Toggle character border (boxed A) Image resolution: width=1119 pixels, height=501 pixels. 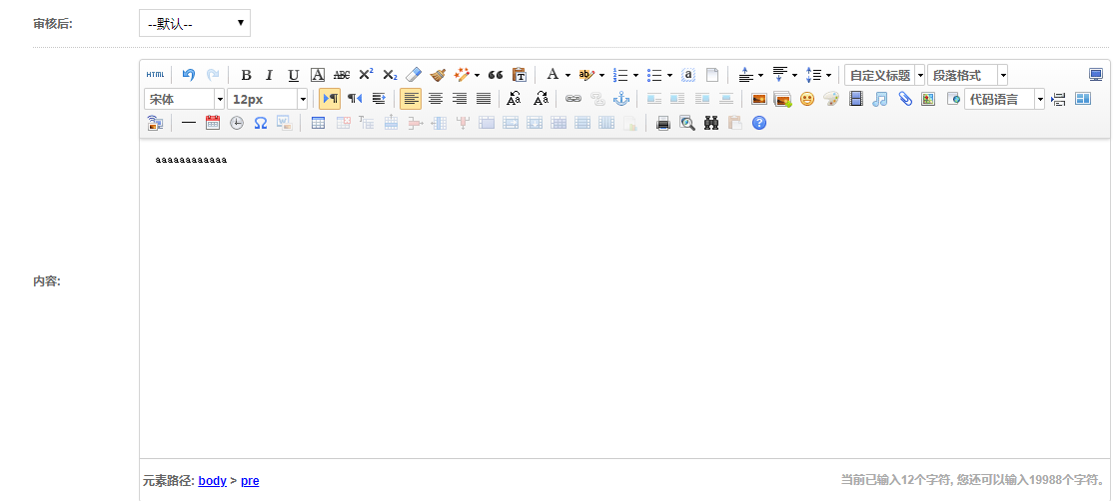(x=318, y=75)
